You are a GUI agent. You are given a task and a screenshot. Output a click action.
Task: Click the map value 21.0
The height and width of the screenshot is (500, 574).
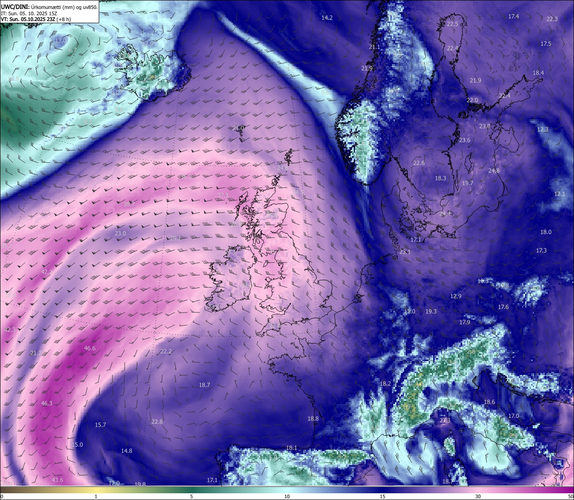click(239, 128)
